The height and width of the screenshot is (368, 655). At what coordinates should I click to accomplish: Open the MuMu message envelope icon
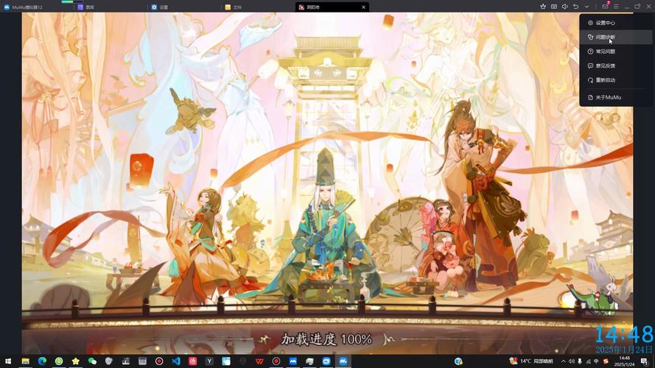[605, 7]
